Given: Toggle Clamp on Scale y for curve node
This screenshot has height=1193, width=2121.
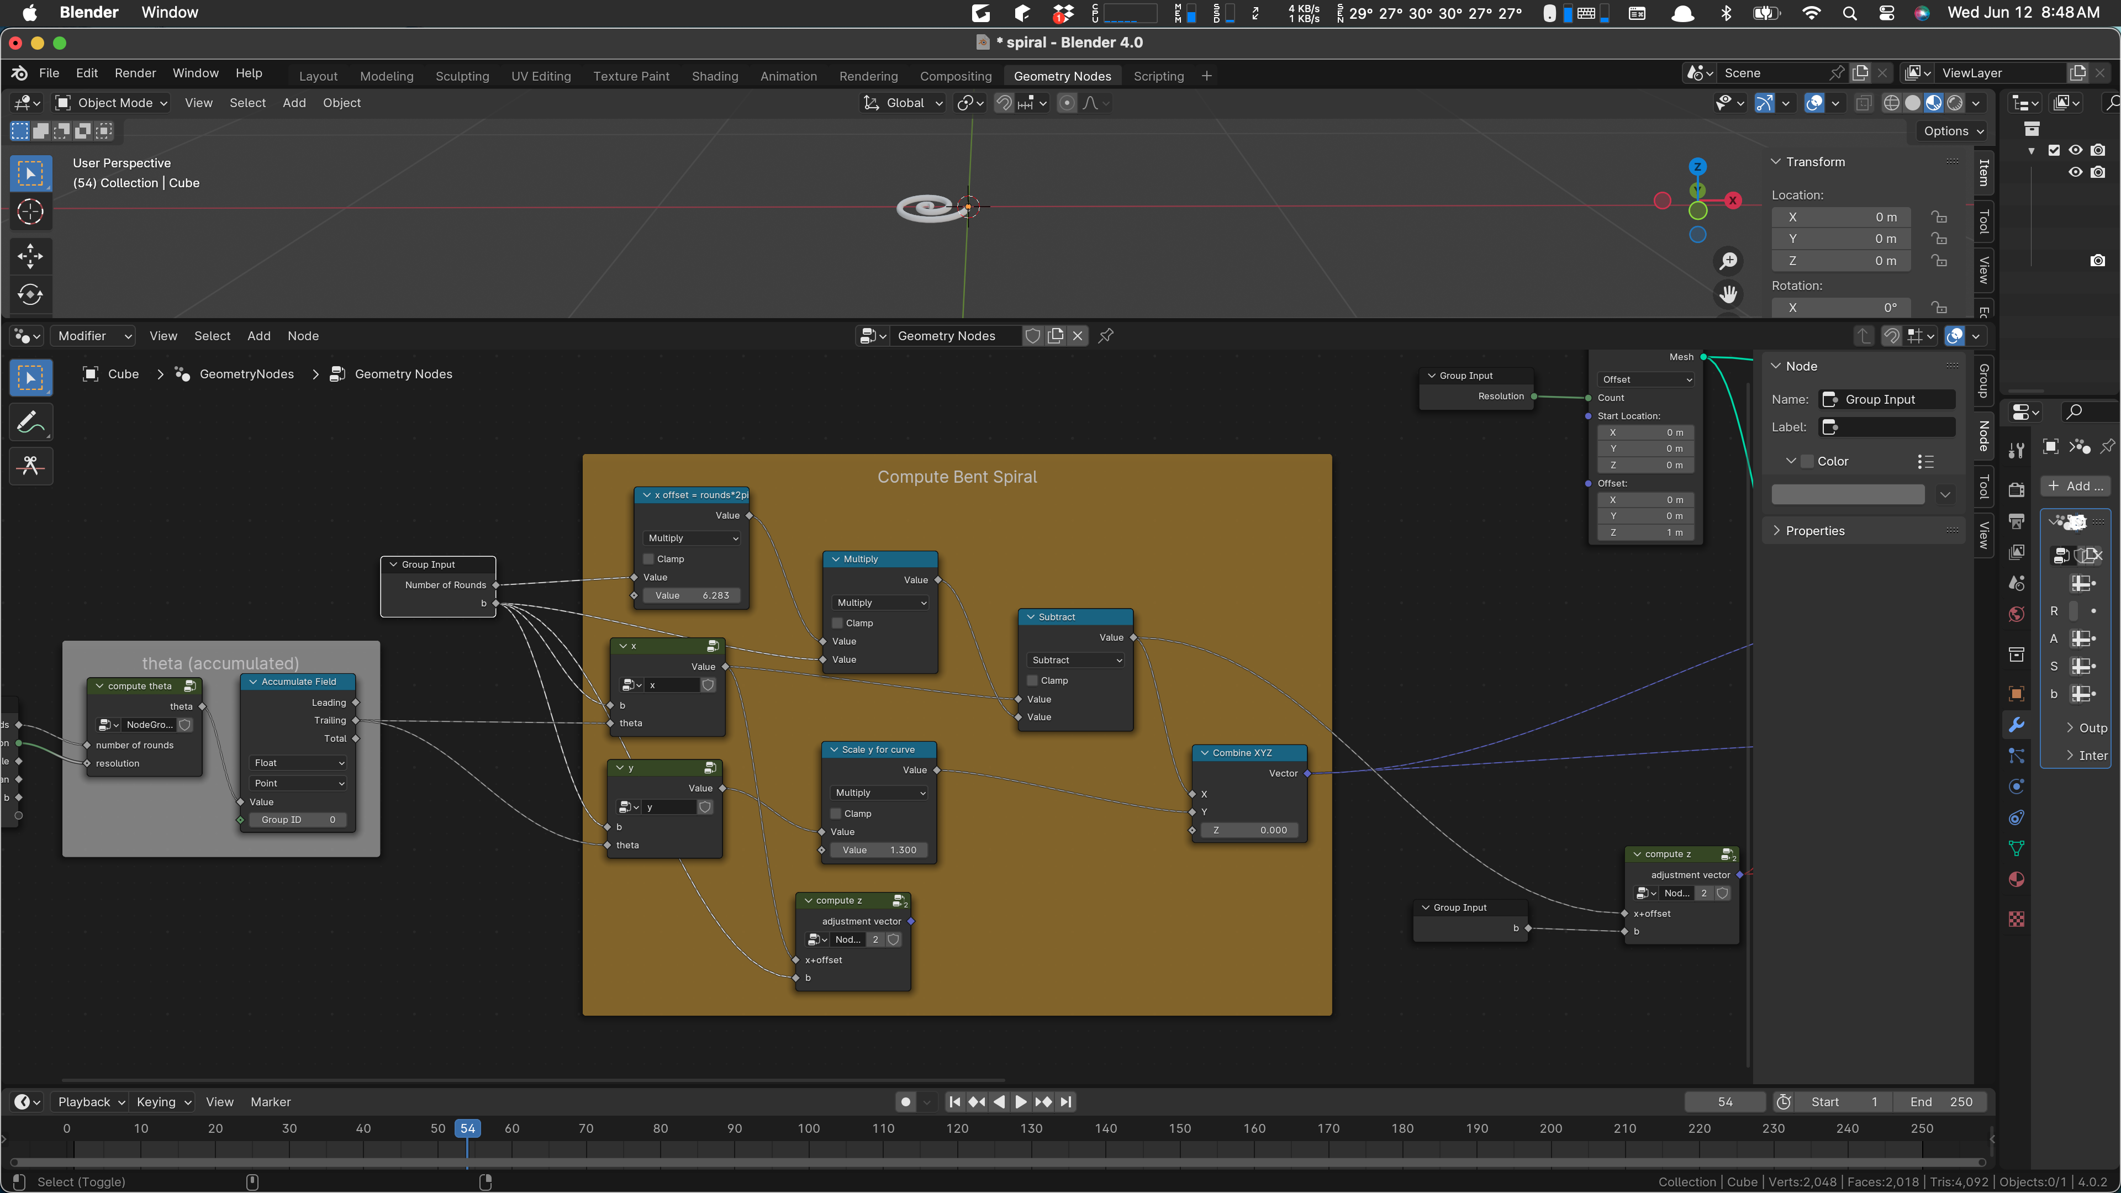Looking at the screenshot, I should (836, 814).
